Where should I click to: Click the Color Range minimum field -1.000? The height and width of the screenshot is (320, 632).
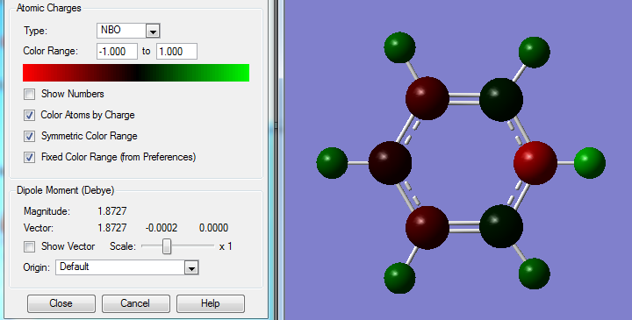[x=117, y=52]
